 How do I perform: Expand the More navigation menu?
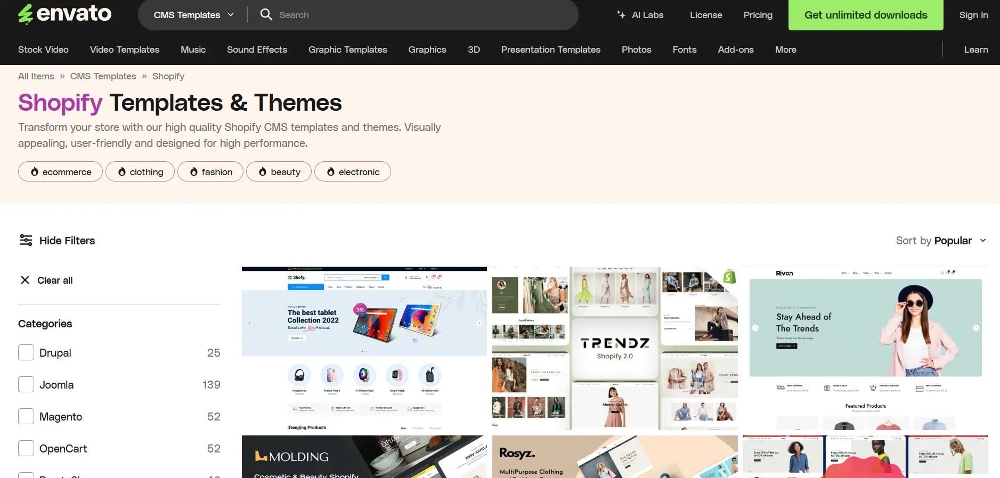(785, 50)
